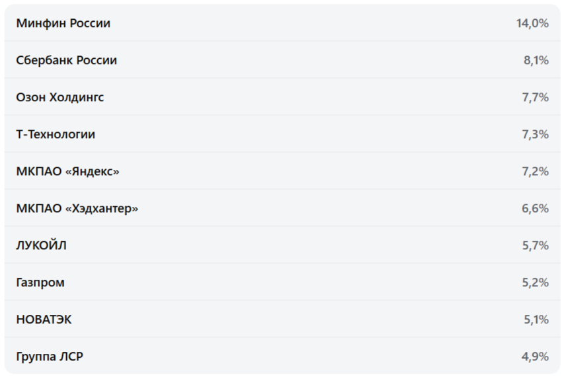Screen dimensions: 564x377
Task: Click the 7,7% percentage for Озон
Action: click(x=535, y=97)
